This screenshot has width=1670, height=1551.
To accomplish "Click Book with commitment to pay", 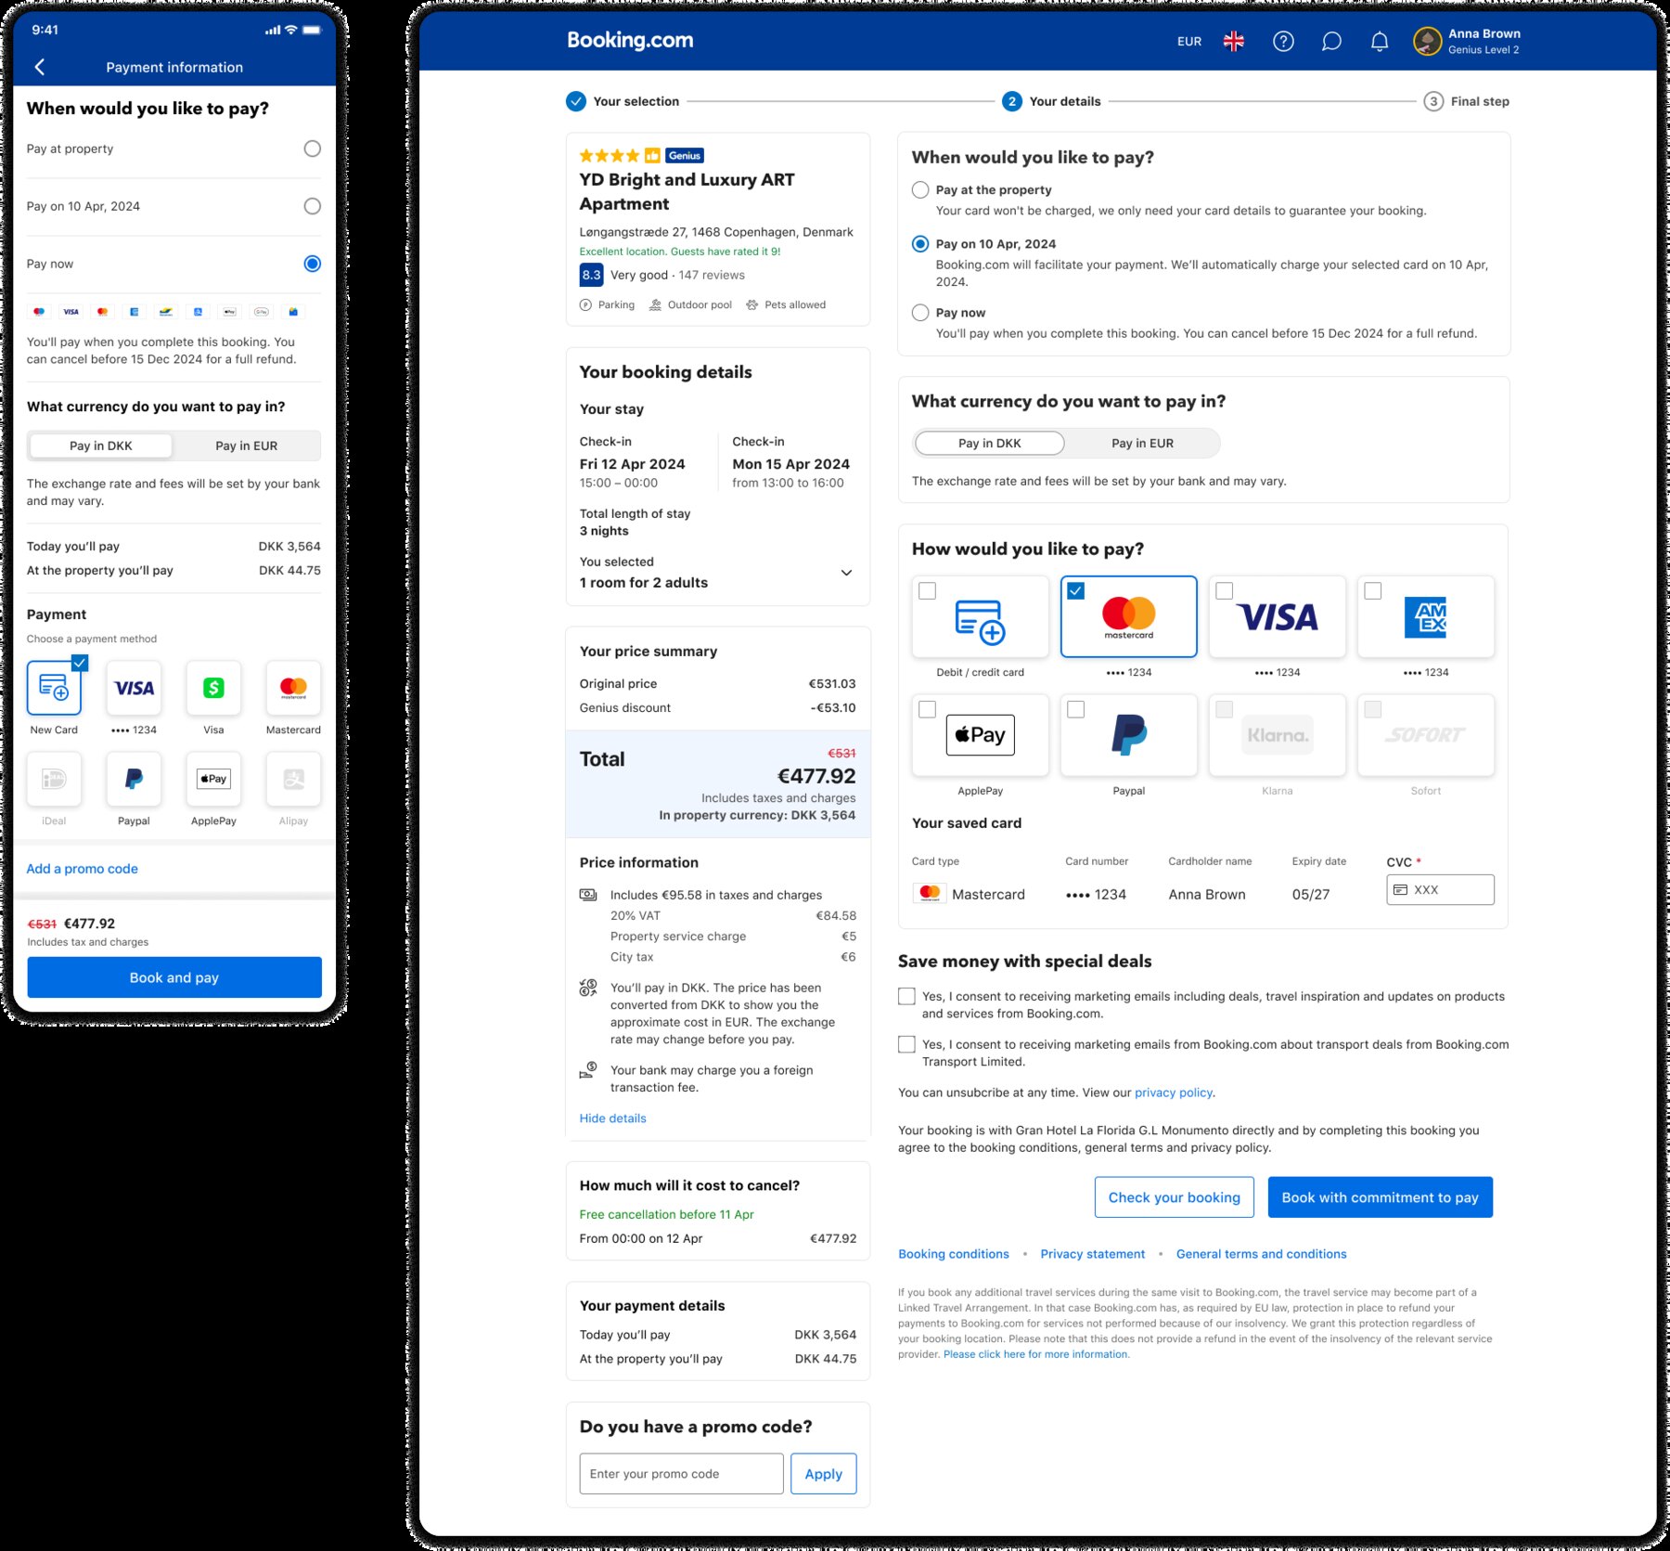I will (1381, 1197).
